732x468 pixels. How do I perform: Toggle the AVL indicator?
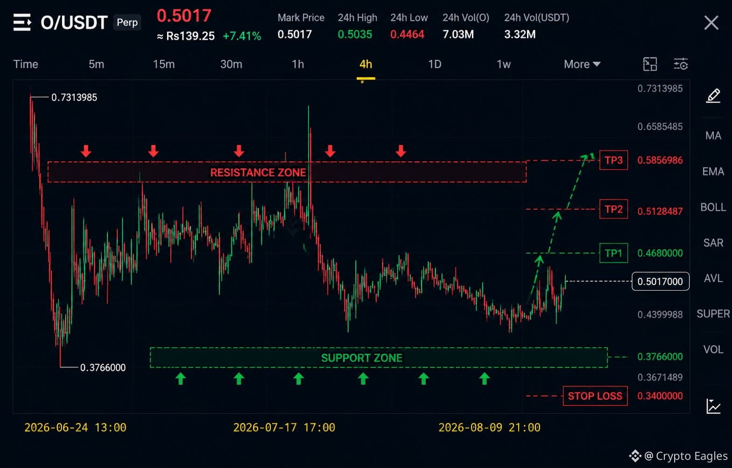(x=713, y=279)
